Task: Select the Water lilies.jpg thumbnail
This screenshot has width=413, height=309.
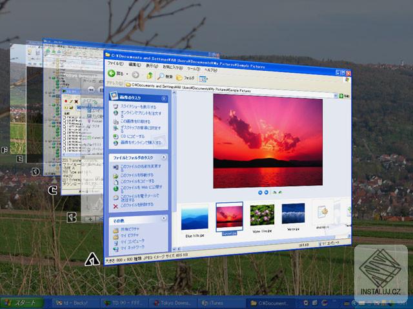Action: (x=262, y=215)
